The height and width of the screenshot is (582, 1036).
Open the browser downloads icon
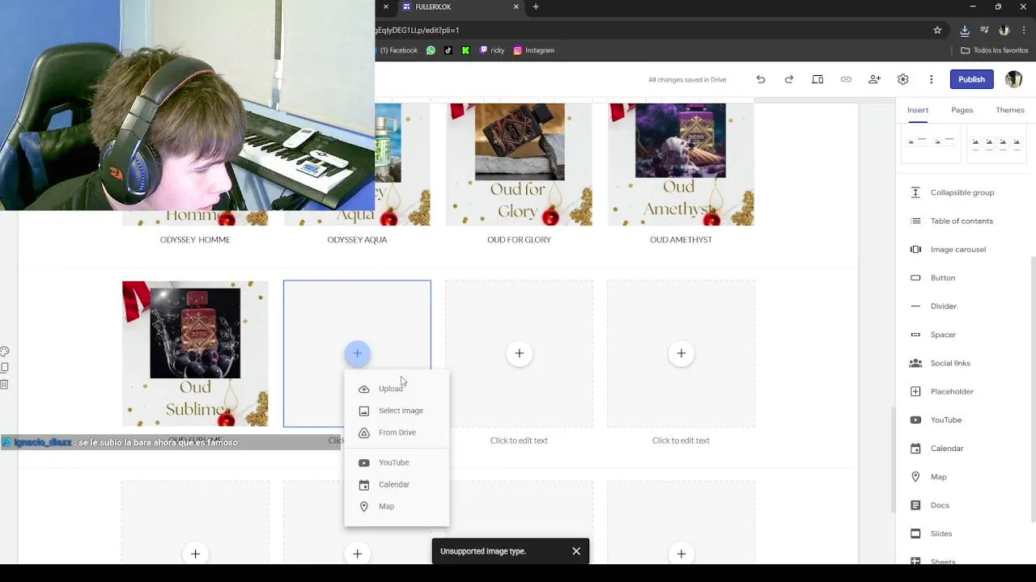(x=965, y=30)
